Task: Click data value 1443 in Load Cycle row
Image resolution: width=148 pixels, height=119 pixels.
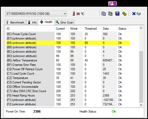Action: pyautogui.click(x=106, y=74)
